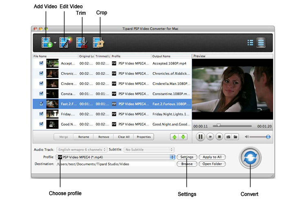Mute audio via speaker icon
The height and width of the screenshot is (204, 306).
tap(247, 137)
